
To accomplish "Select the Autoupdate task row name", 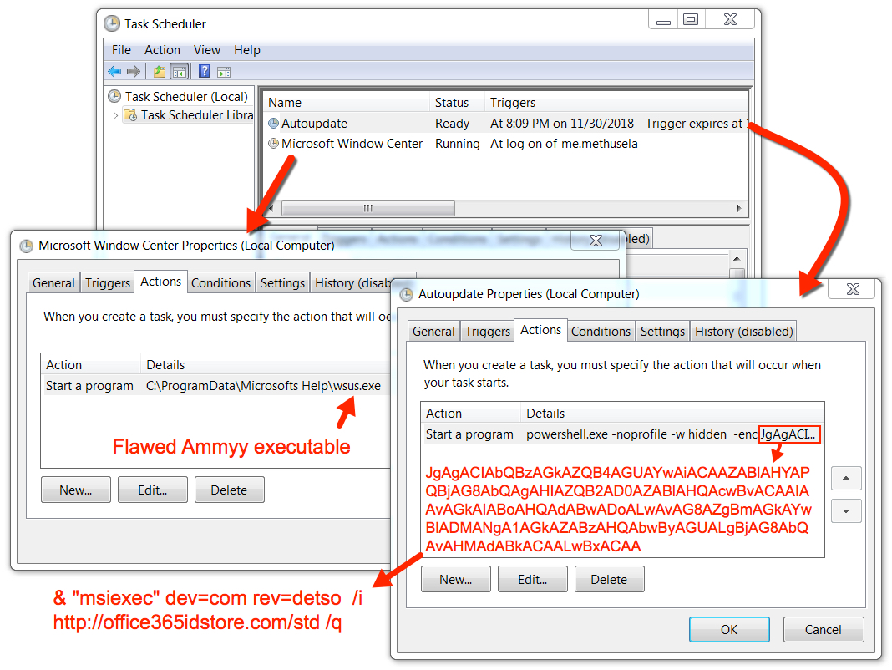I will click(x=314, y=124).
